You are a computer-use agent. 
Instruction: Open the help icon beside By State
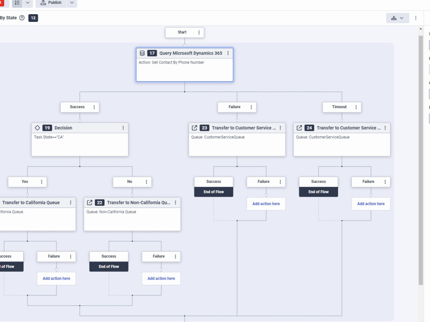pyautogui.click(x=21, y=18)
